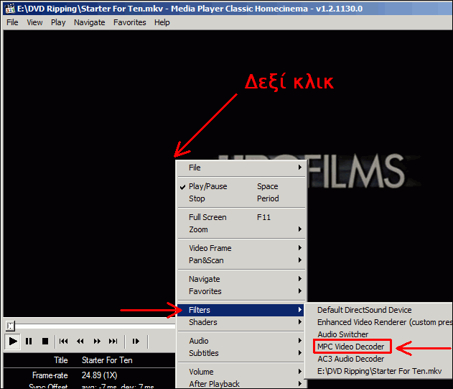Screen dimensions: 453x389
Task: Select the highlighted Filters entry
Action: (241, 310)
